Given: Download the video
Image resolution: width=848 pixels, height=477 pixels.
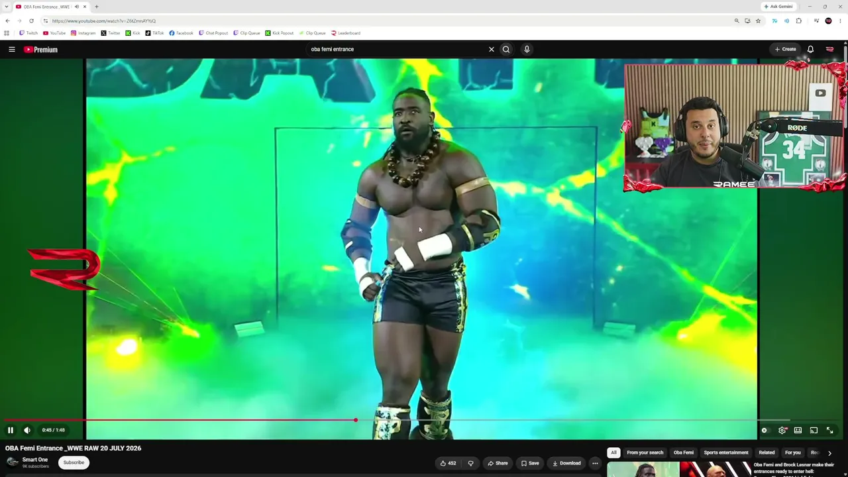Looking at the screenshot, I should 566,463.
